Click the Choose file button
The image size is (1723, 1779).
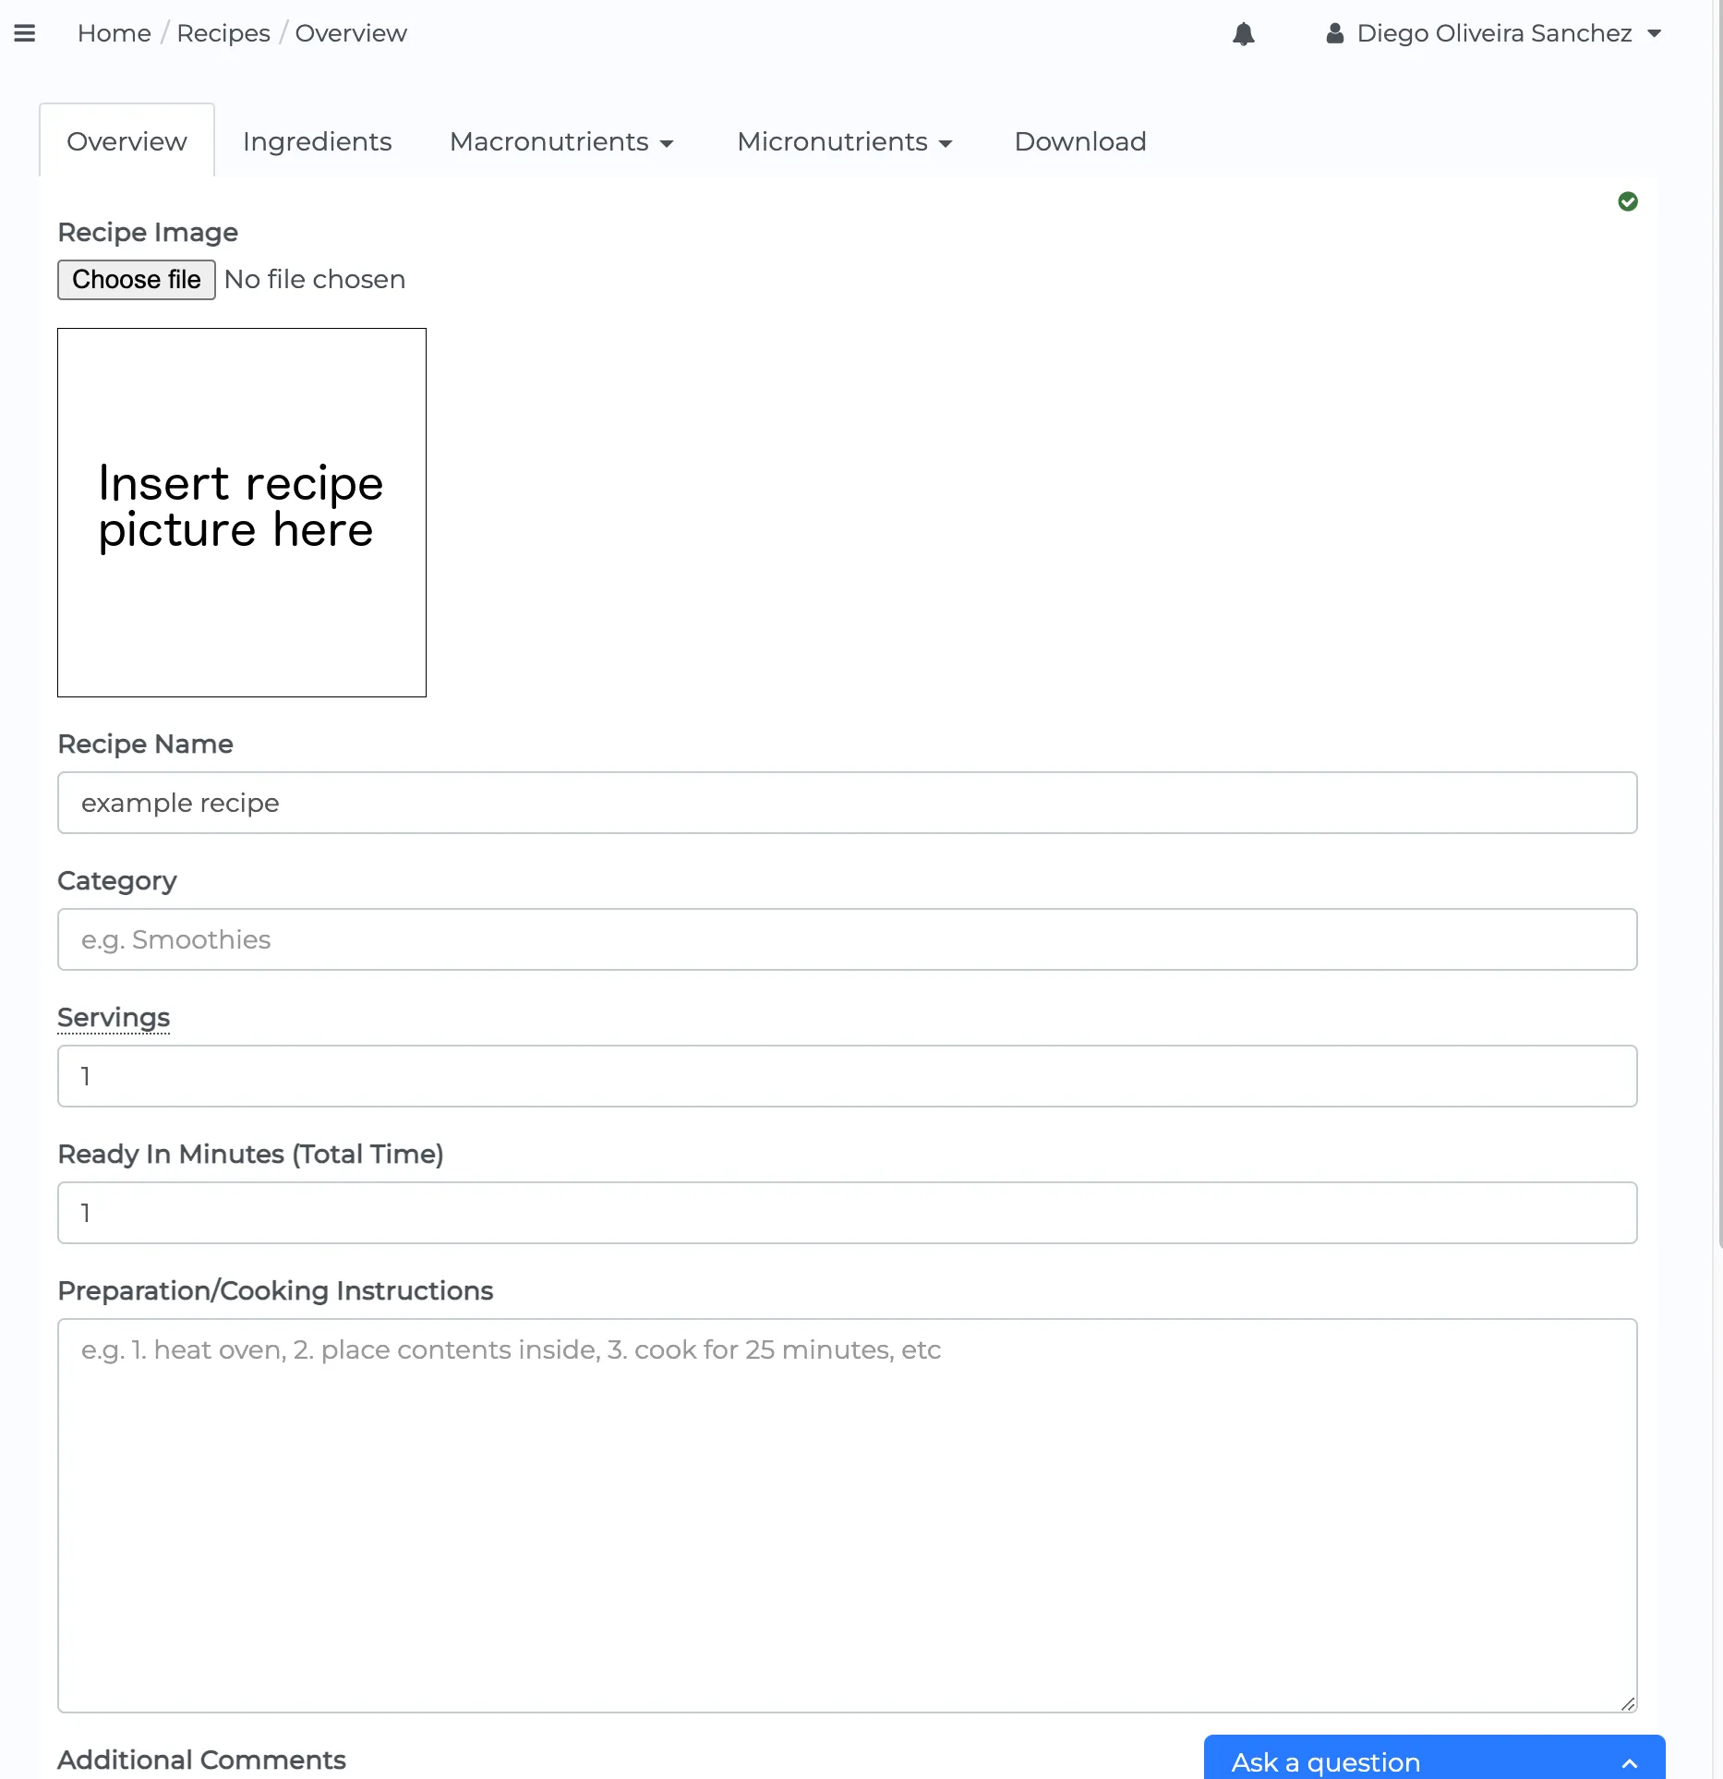[137, 280]
